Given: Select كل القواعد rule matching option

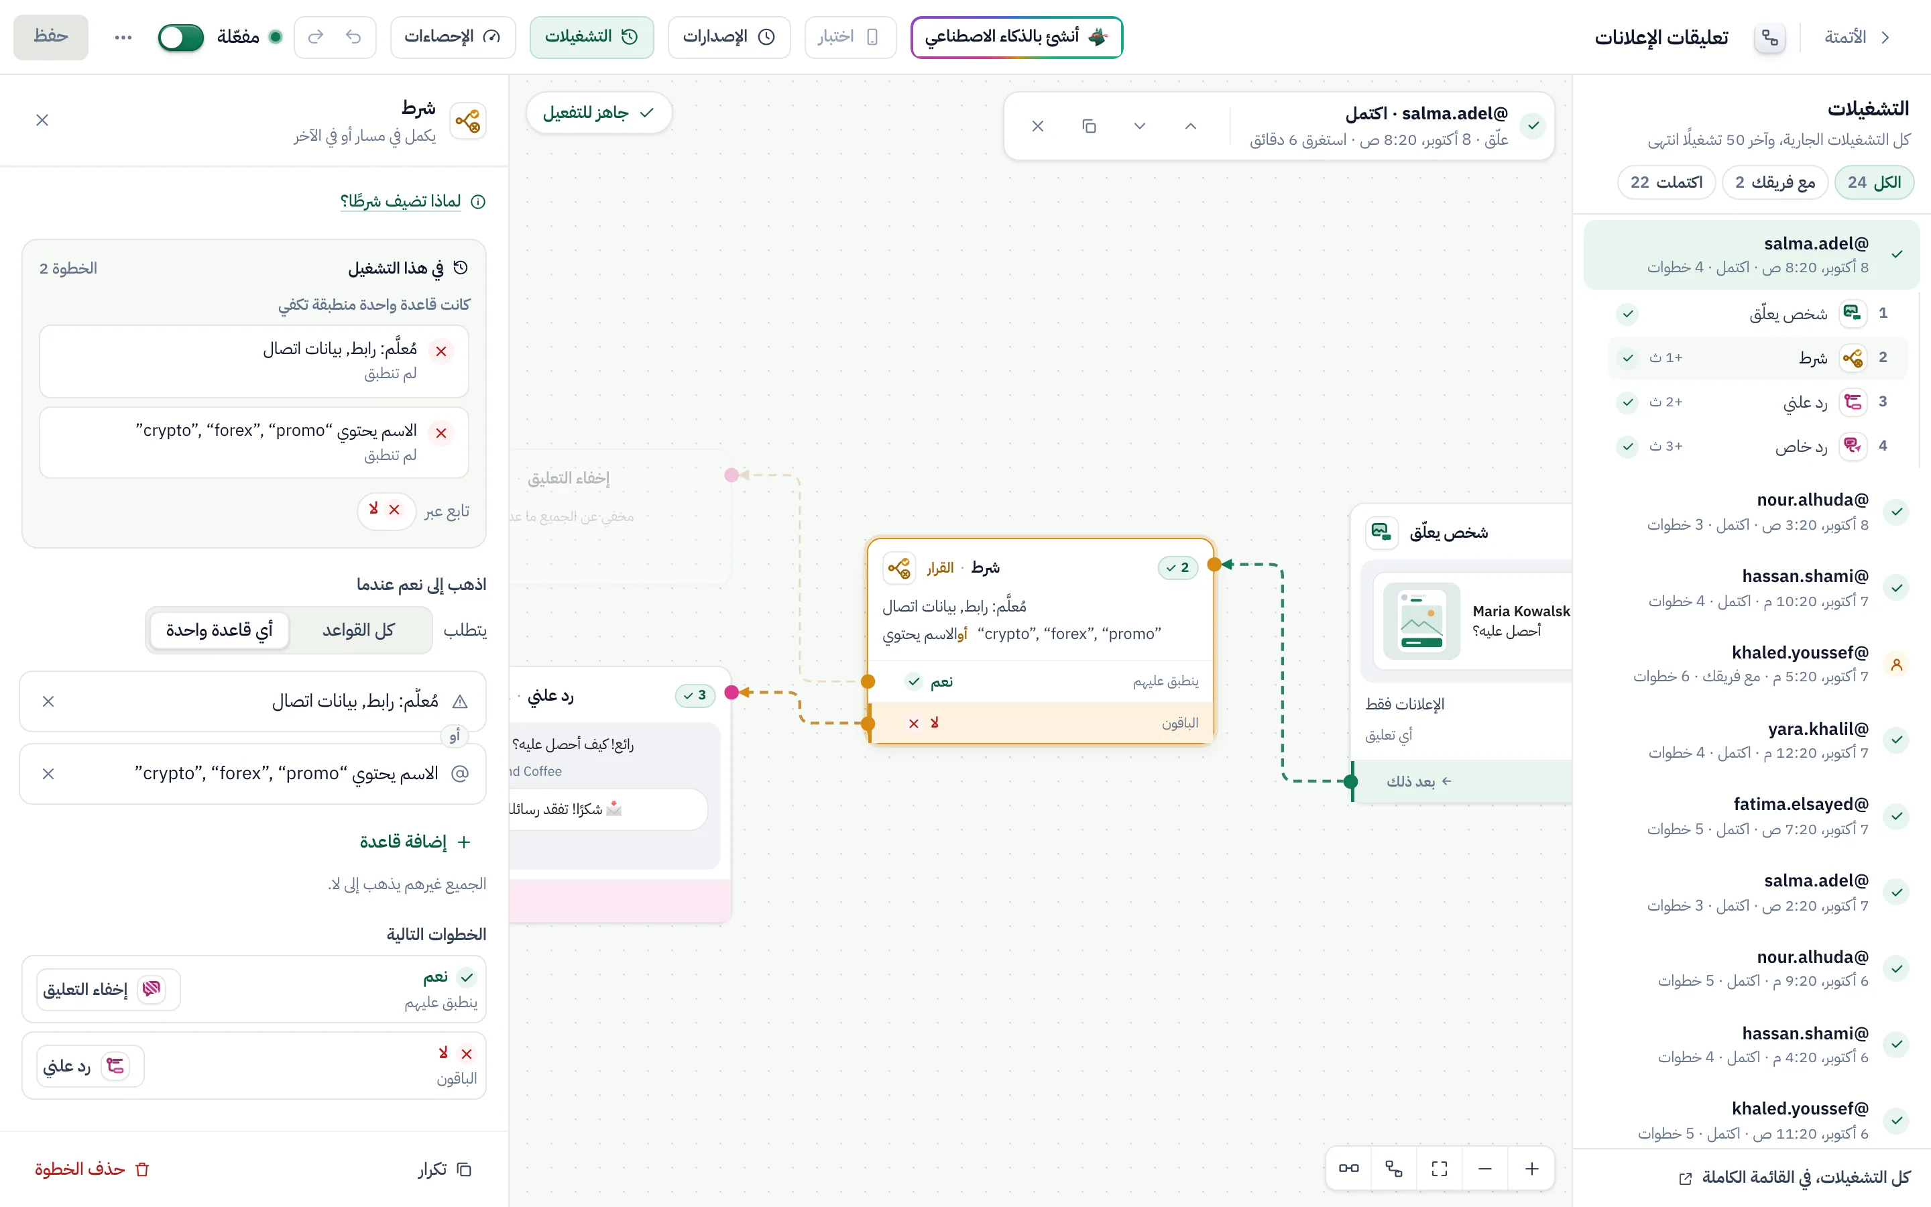Looking at the screenshot, I should [x=358, y=630].
